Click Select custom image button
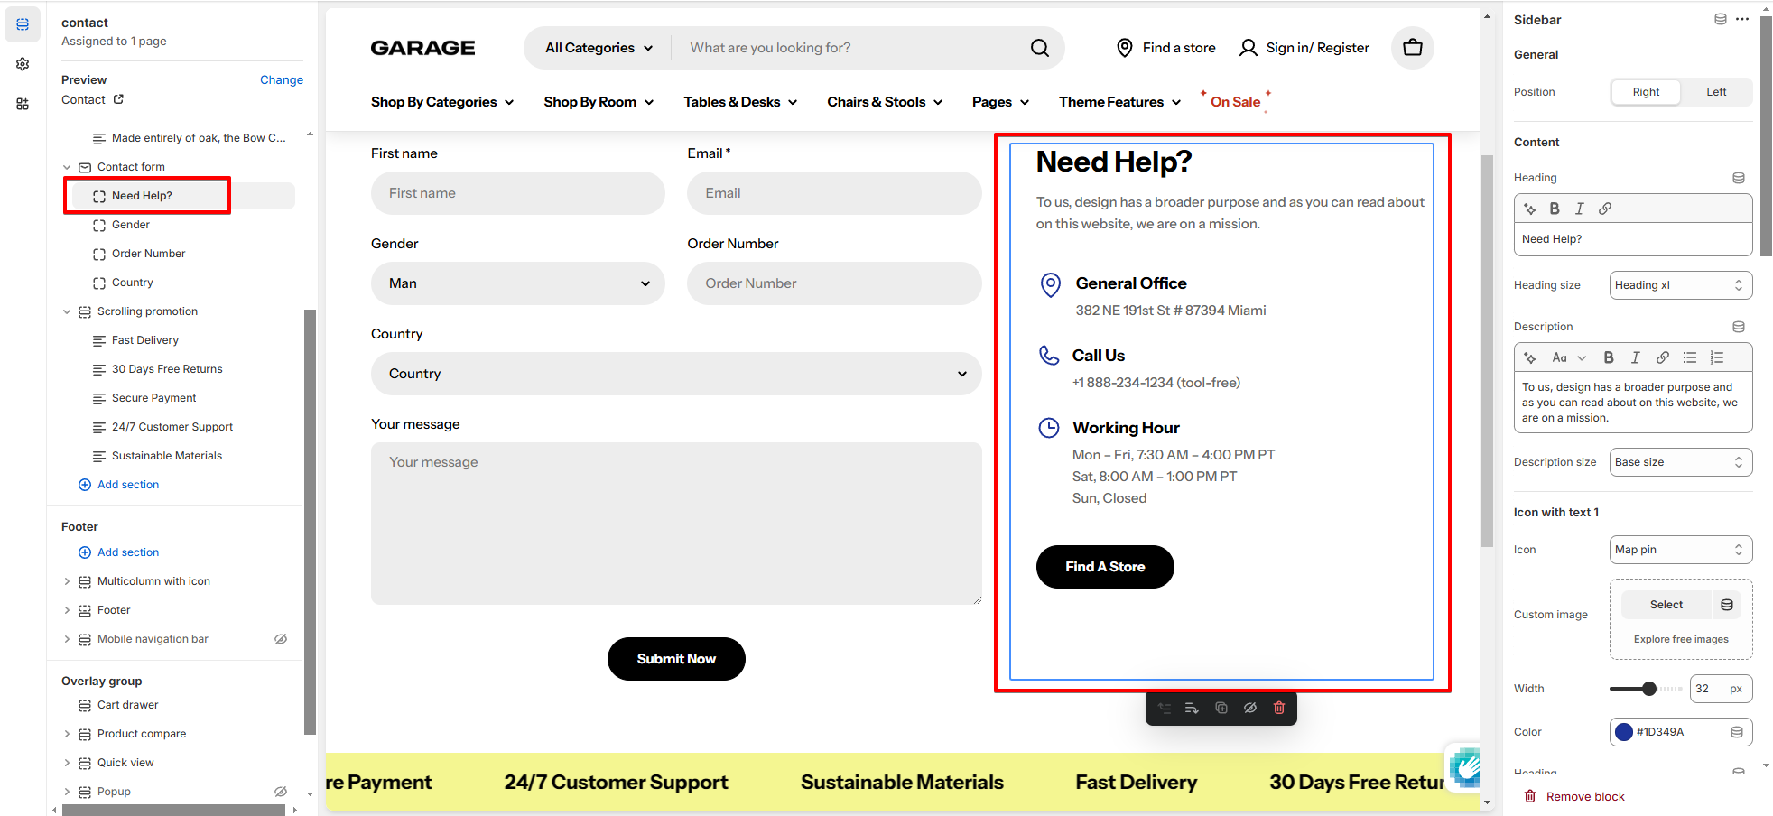 pyautogui.click(x=1666, y=605)
